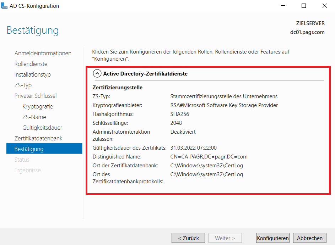Select the Kryptografie sub-step
The height and width of the screenshot is (245, 335).
tap(37, 106)
